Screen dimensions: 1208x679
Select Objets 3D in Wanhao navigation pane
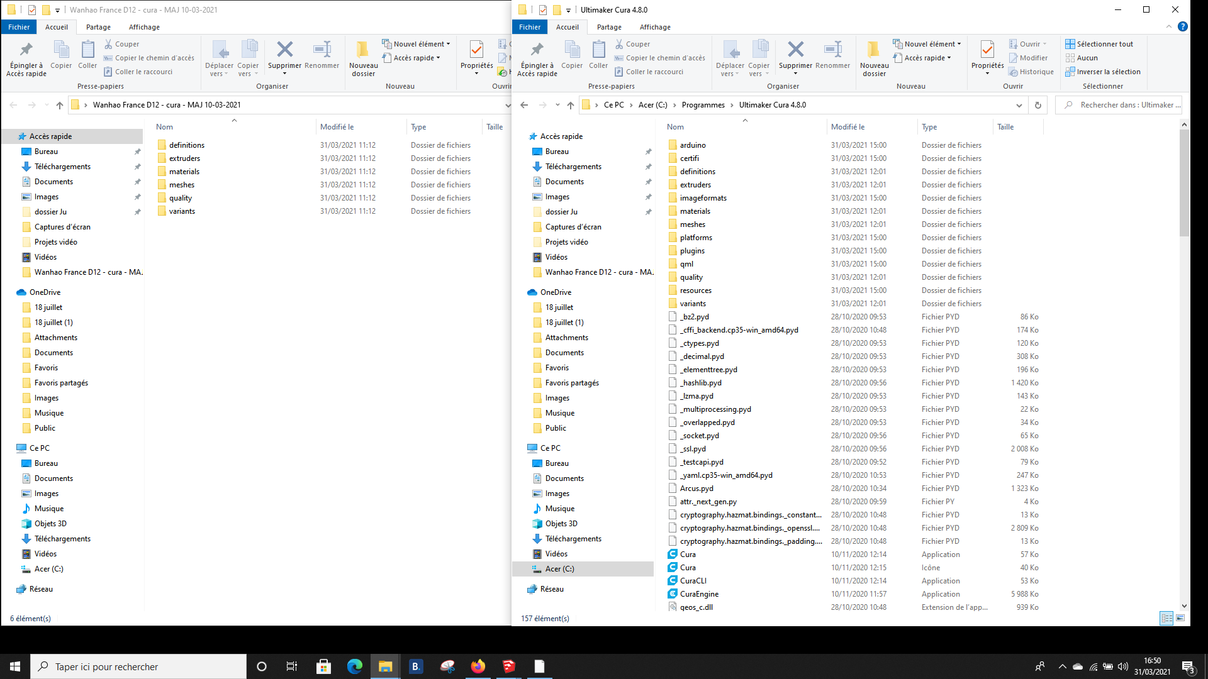(x=50, y=524)
